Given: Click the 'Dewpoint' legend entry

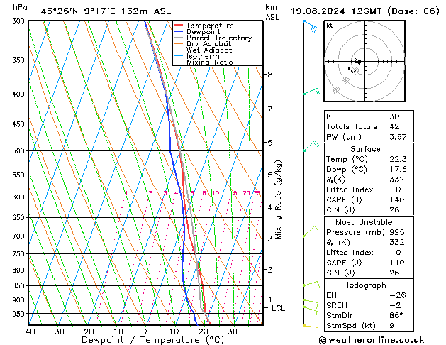Looking at the screenshot, I should [203, 32].
